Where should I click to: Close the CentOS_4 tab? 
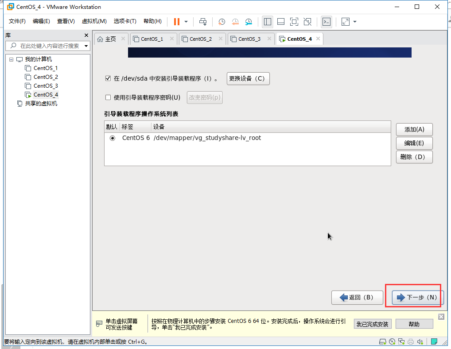(318, 39)
